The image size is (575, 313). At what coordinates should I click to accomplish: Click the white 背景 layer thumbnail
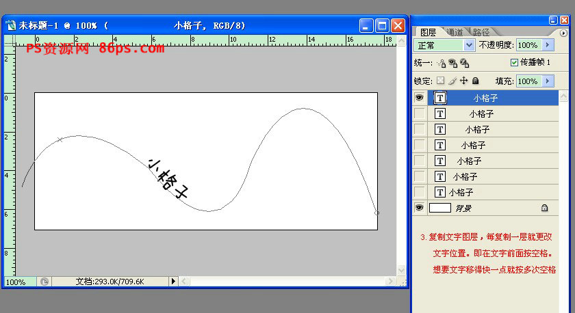coord(440,208)
